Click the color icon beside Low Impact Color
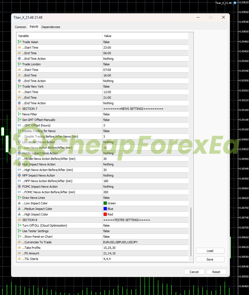249x295 pixels. coord(19,203)
